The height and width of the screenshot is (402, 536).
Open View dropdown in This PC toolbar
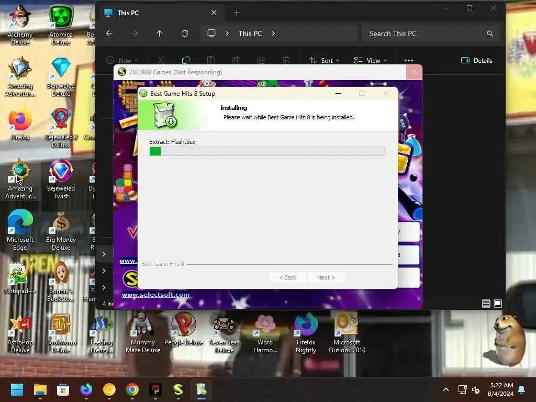click(x=370, y=61)
